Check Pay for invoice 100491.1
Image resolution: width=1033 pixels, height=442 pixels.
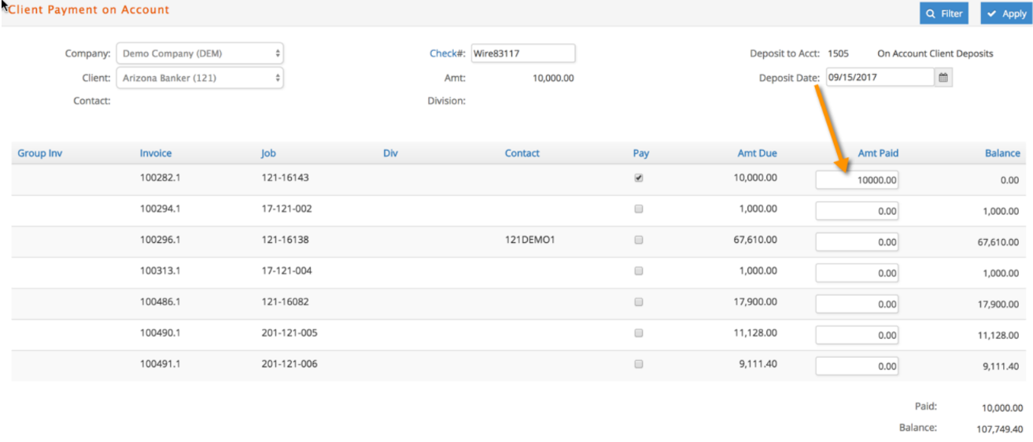tap(638, 364)
